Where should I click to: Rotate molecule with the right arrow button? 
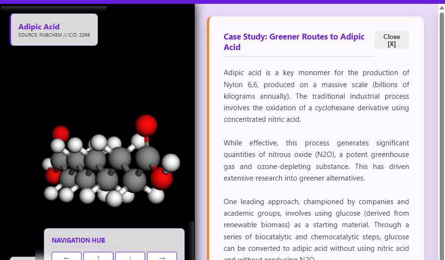click(162, 256)
